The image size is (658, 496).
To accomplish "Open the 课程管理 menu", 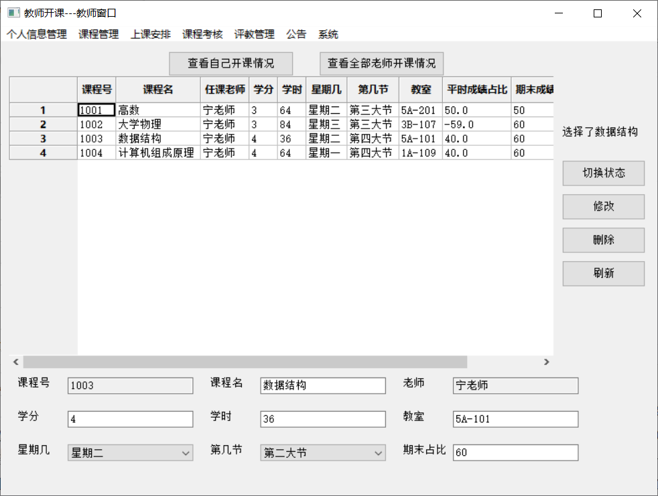I will [98, 34].
